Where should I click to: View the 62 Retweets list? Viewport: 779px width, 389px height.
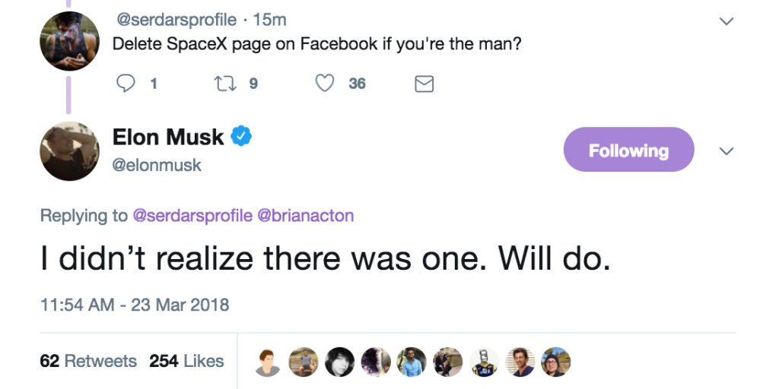[x=88, y=361]
